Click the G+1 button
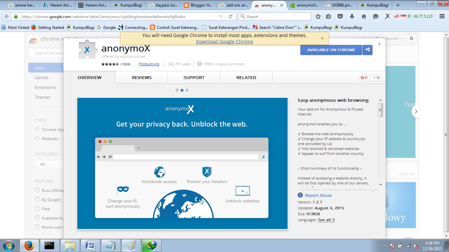 coord(364,78)
